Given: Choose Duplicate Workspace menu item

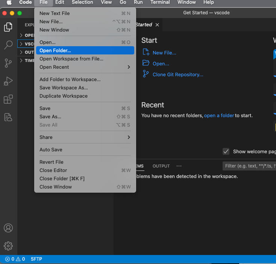Looking at the screenshot, I should (85, 96).
